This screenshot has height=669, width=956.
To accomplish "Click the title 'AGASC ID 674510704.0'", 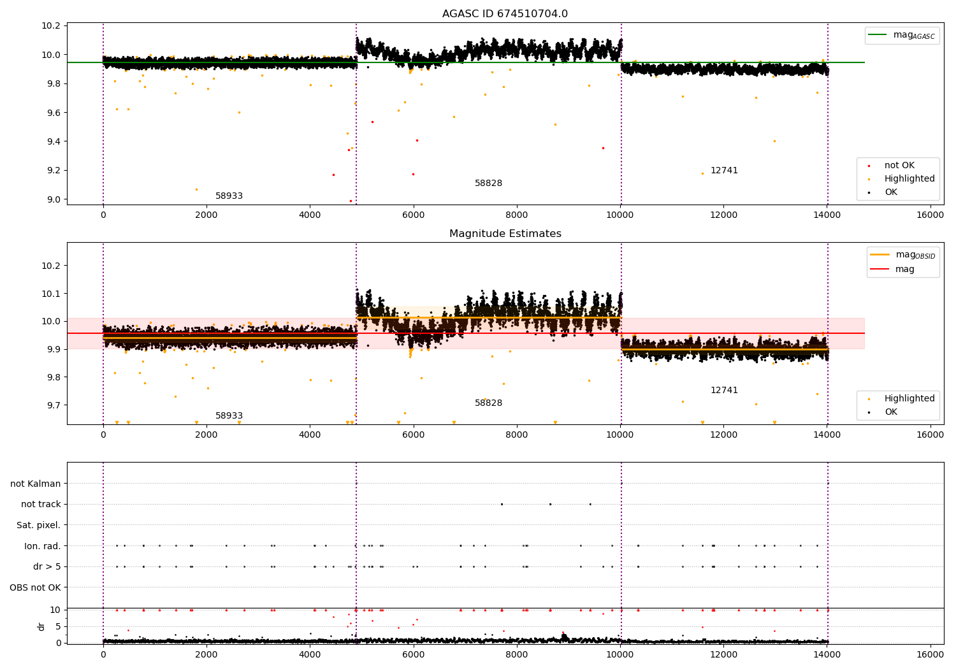I will coord(505,14).
